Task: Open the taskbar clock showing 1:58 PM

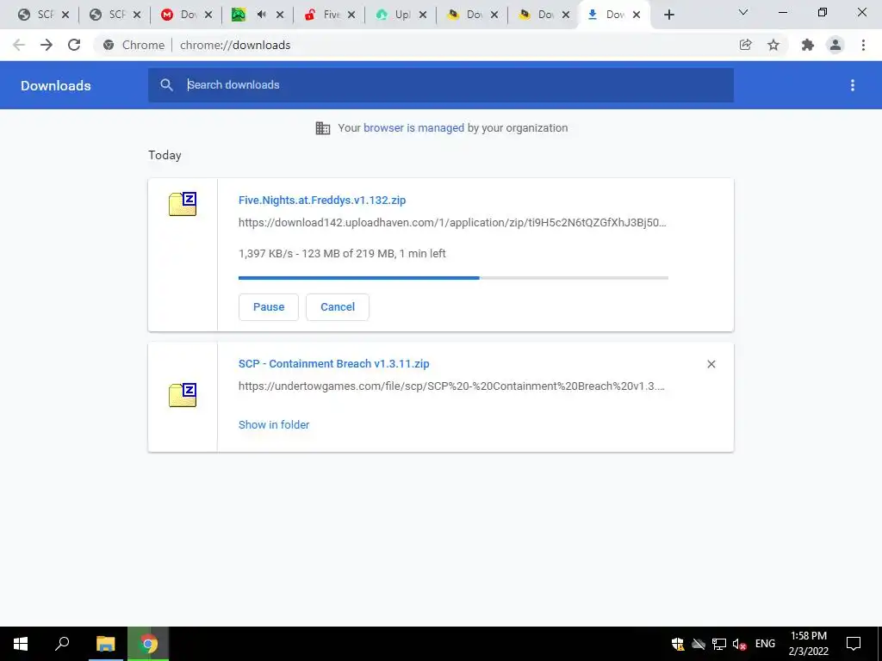Action: 809,644
